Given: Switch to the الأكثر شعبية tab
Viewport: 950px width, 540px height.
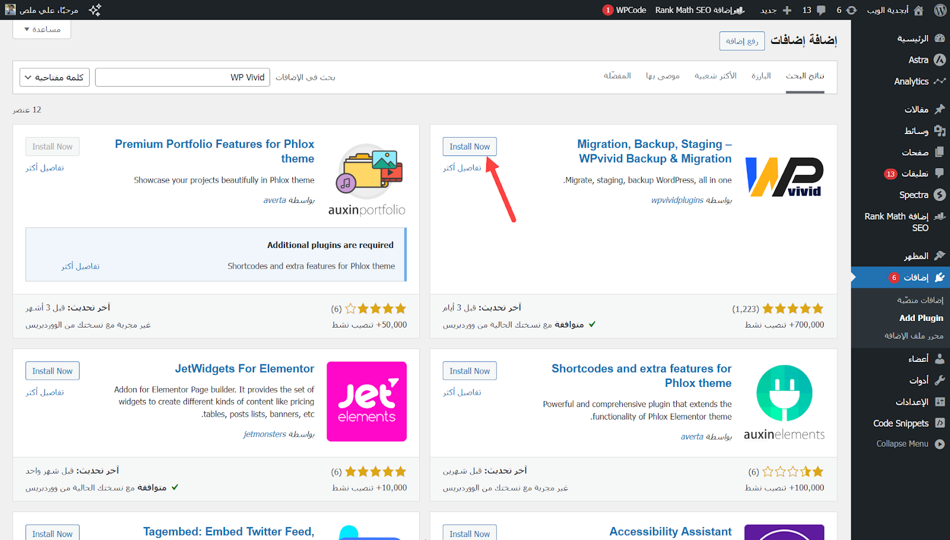Looking at the screenshot, I should click(715, 76).
